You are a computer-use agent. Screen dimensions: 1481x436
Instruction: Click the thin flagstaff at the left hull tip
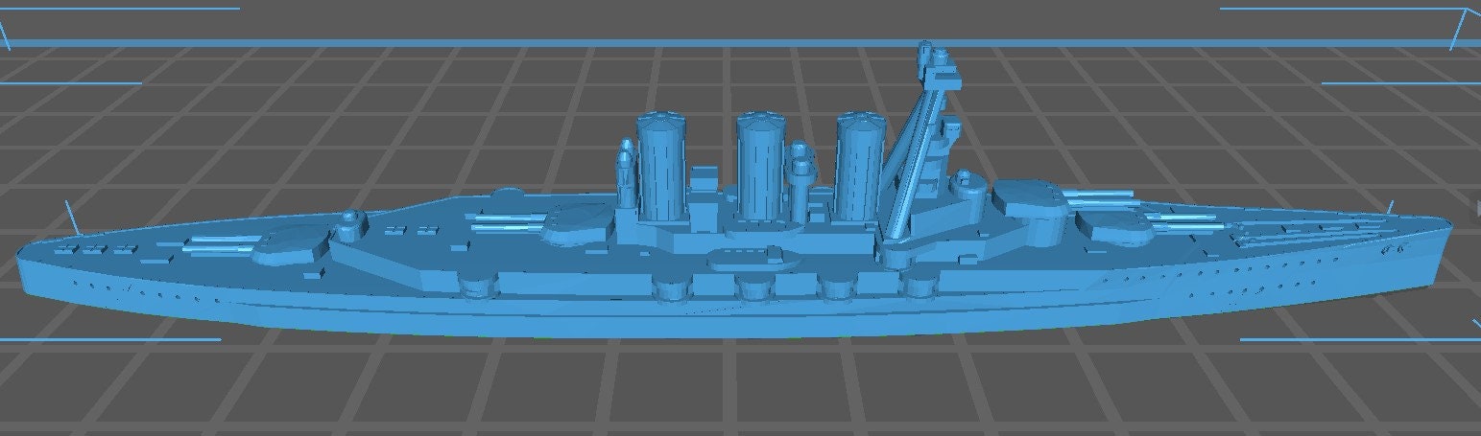pyautogui.click(x=70, y=217)
